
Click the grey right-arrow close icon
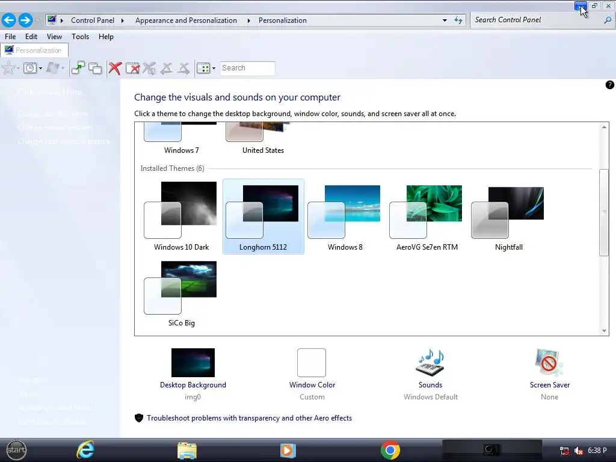click(183, 69)
